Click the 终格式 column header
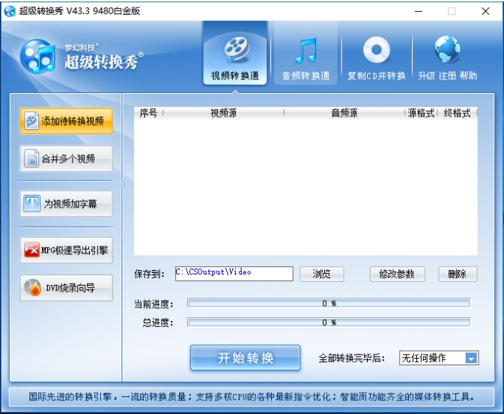Screen dimensions: 504x414 point(457,113)
